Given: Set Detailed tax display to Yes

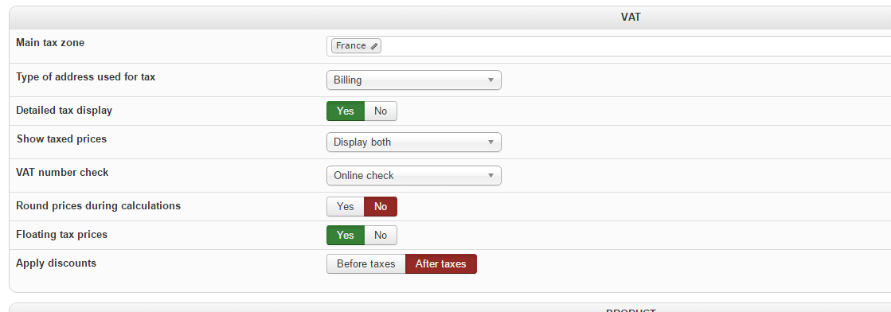Looking at the screenshot, I should click(x=346, y=111).
